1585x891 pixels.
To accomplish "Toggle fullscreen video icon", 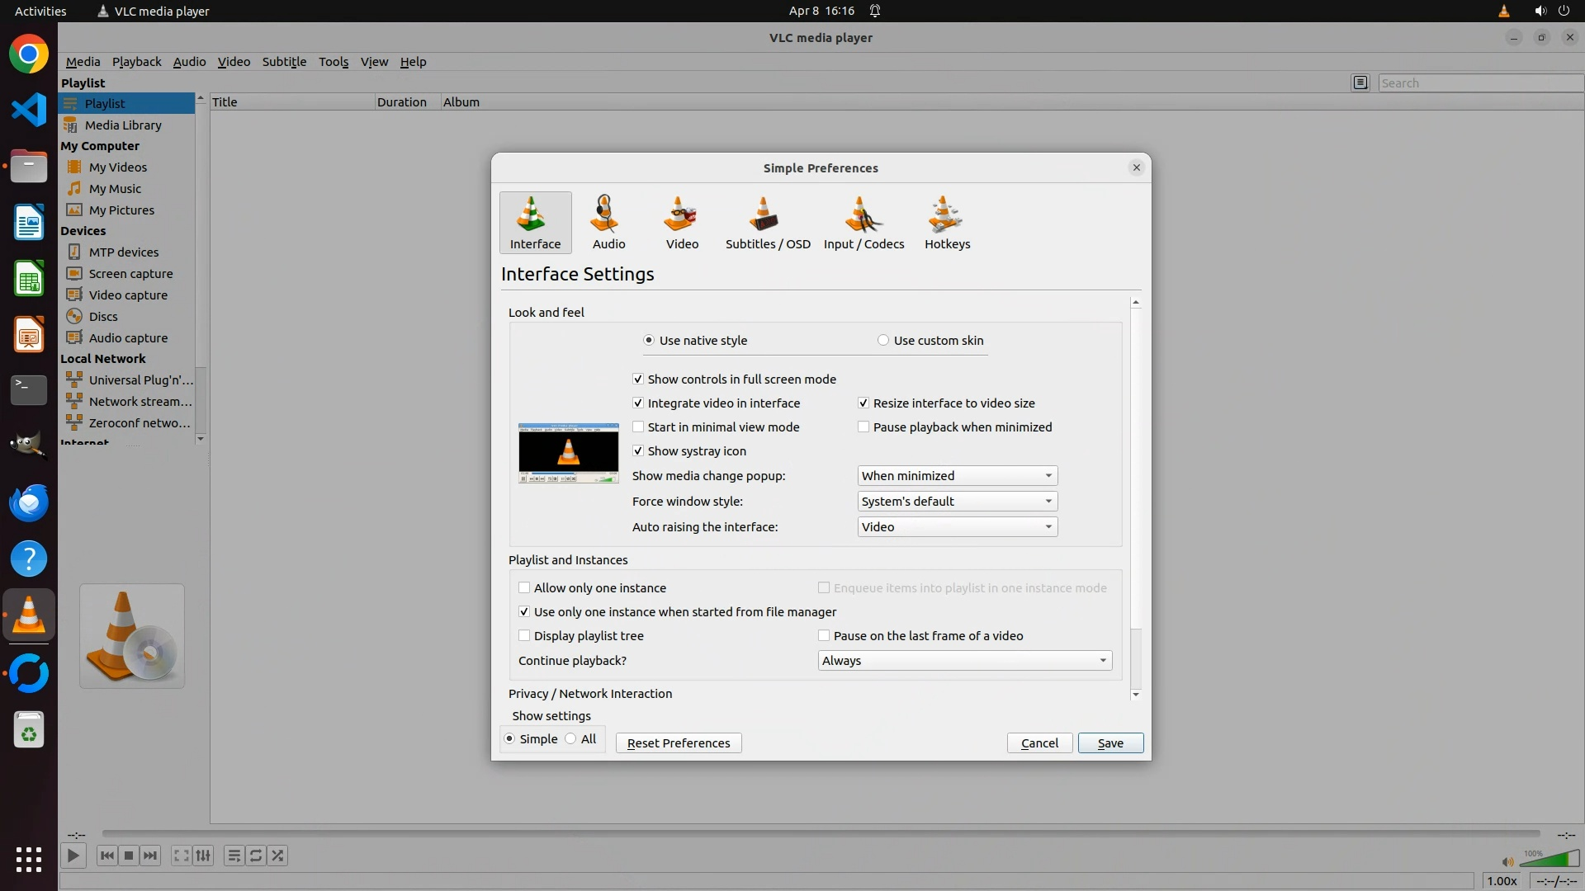I will (181, 856).
